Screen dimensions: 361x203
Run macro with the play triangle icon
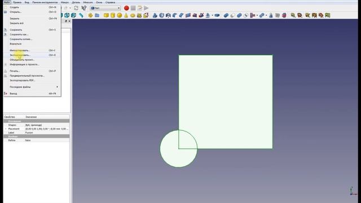[x=146, y=8]
